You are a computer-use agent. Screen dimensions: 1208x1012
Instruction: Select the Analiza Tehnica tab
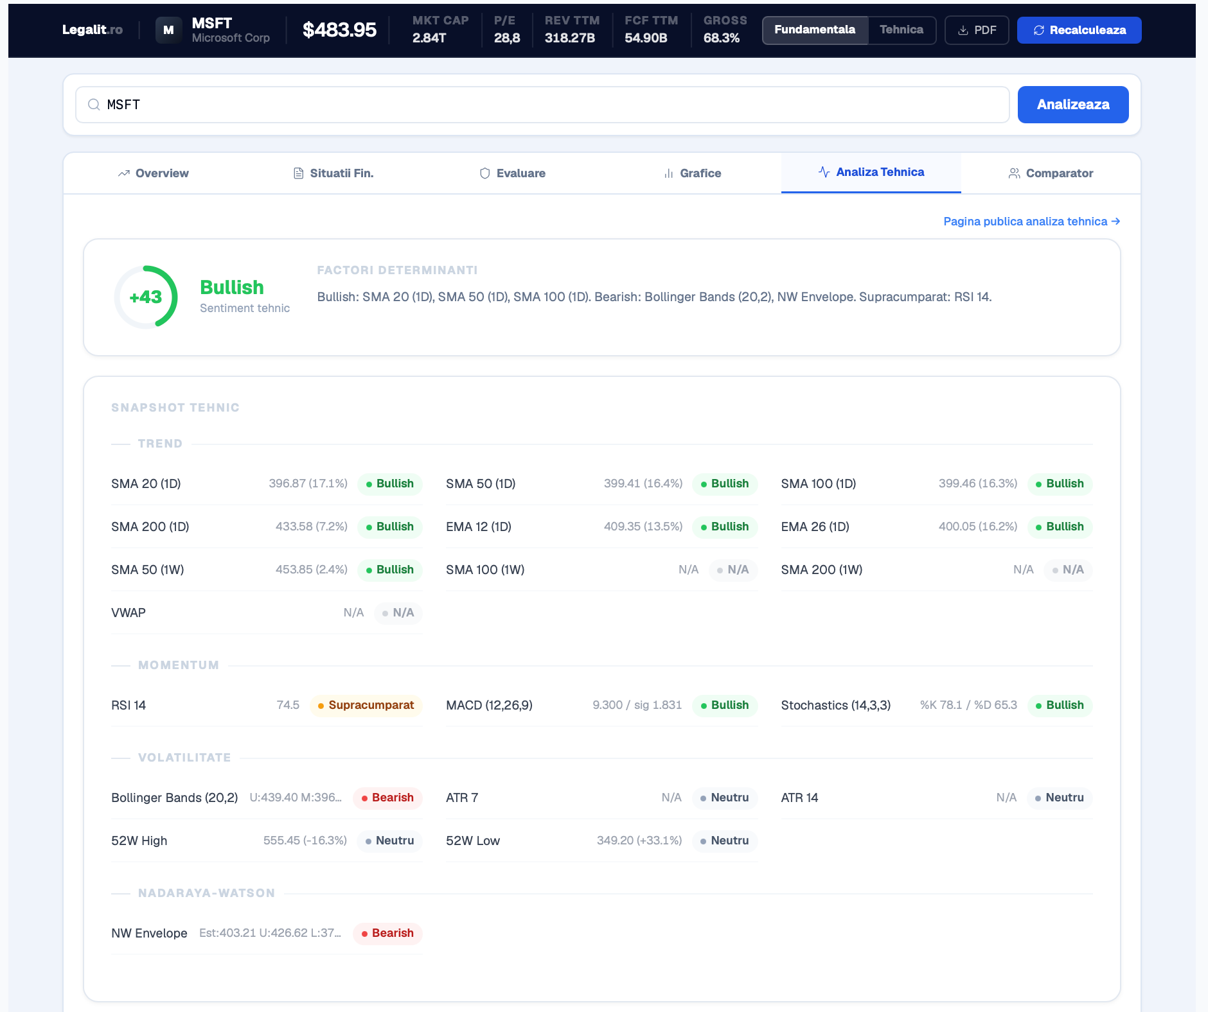(871, 172)
